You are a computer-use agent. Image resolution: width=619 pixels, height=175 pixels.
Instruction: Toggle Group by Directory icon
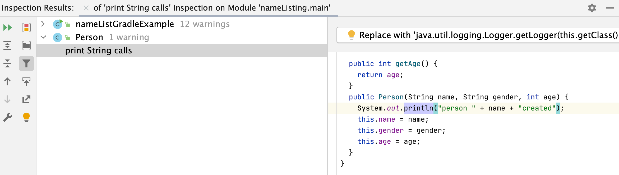tap(26, 45)
